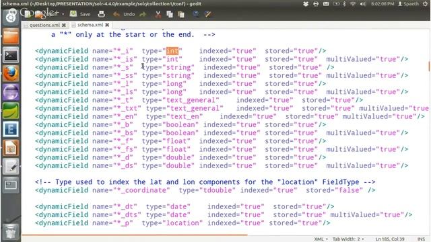Open the presentation app launcher icon
The height and width of the screenshot is (242, 431).
point(11,148)
